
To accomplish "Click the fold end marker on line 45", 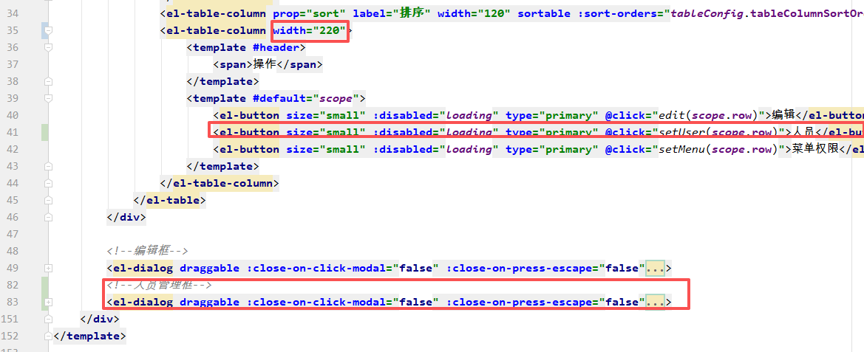I will click(49, 200).
